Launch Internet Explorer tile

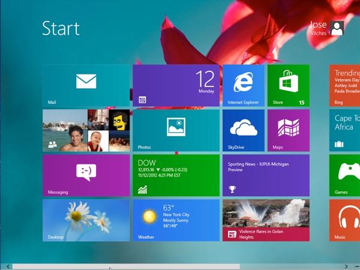[x=244, y=85]
